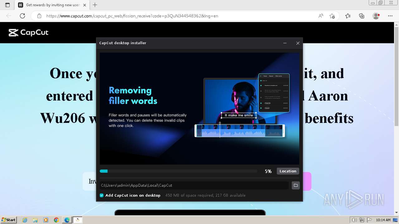This screenshot has width=399, height=224.
Task: Open Internet Explorer from taskbar
Action: (x=25, y=220)
